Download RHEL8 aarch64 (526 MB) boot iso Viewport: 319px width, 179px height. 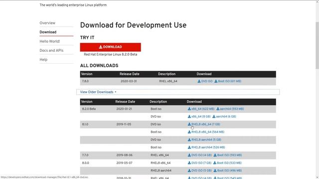[206, 147]
